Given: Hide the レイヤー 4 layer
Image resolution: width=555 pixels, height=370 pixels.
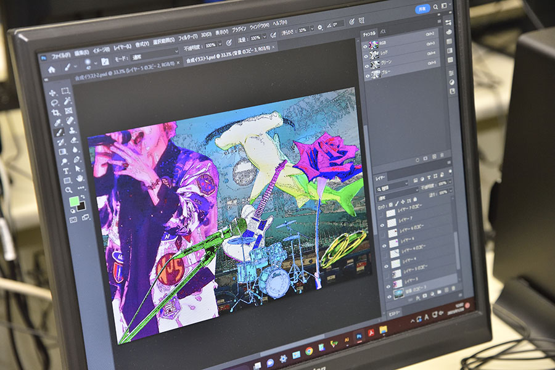Looking at the screenshot, I should 386,266.
